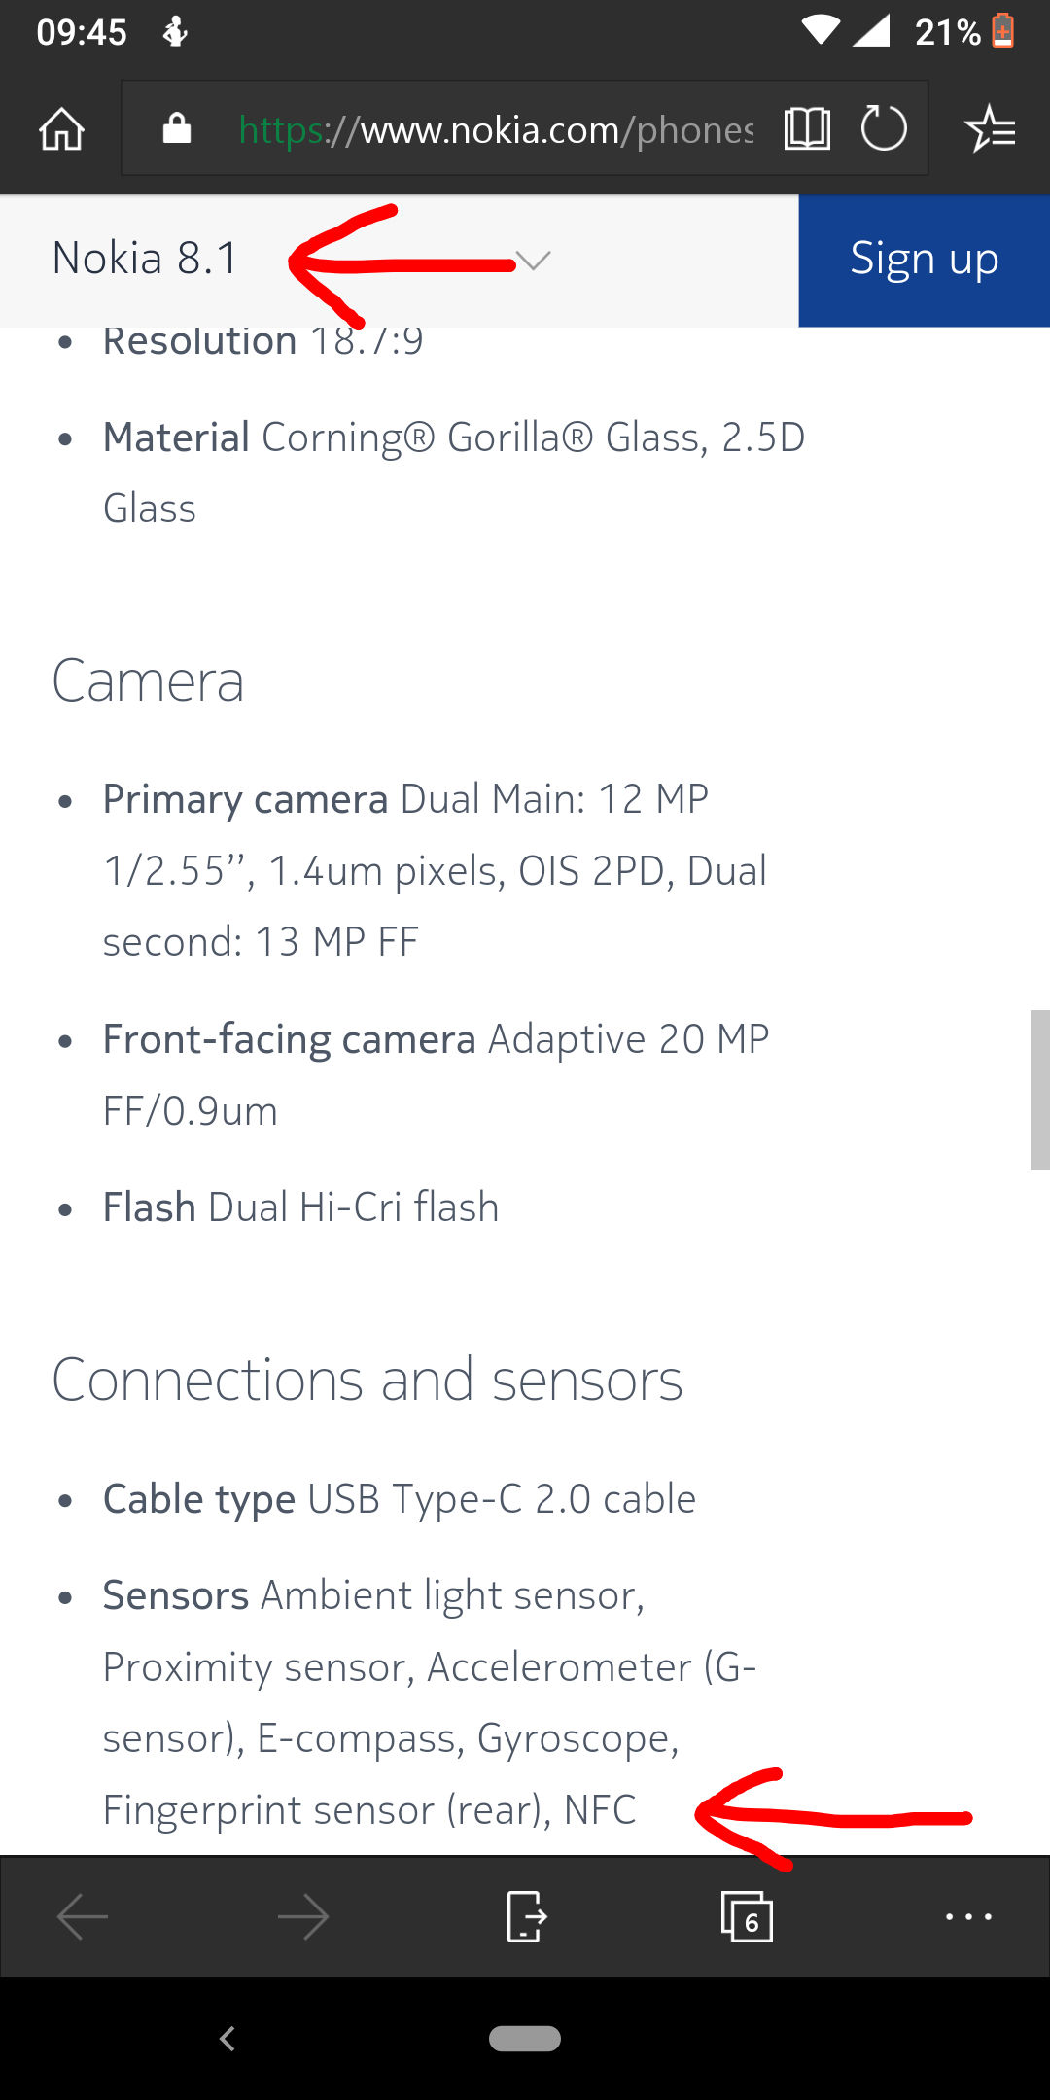Reload the page with refresh icon
Viewport: 1050px width, 2100px height.
[x=884, y=128]
